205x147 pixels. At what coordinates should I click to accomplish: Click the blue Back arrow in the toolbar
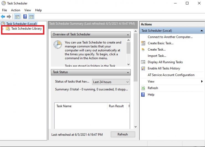tap(3, 17)
